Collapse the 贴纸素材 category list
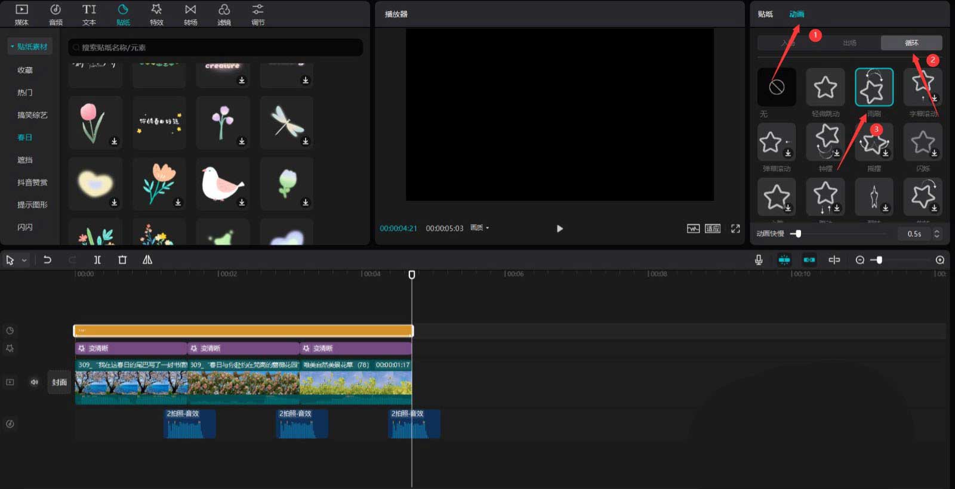 pos(13,47)
